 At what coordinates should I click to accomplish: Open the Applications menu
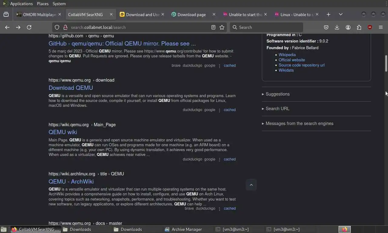point(21,4)
